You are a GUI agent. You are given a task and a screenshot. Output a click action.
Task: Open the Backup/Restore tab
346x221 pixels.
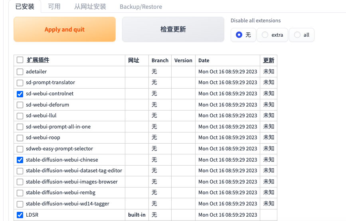point(141,7)
